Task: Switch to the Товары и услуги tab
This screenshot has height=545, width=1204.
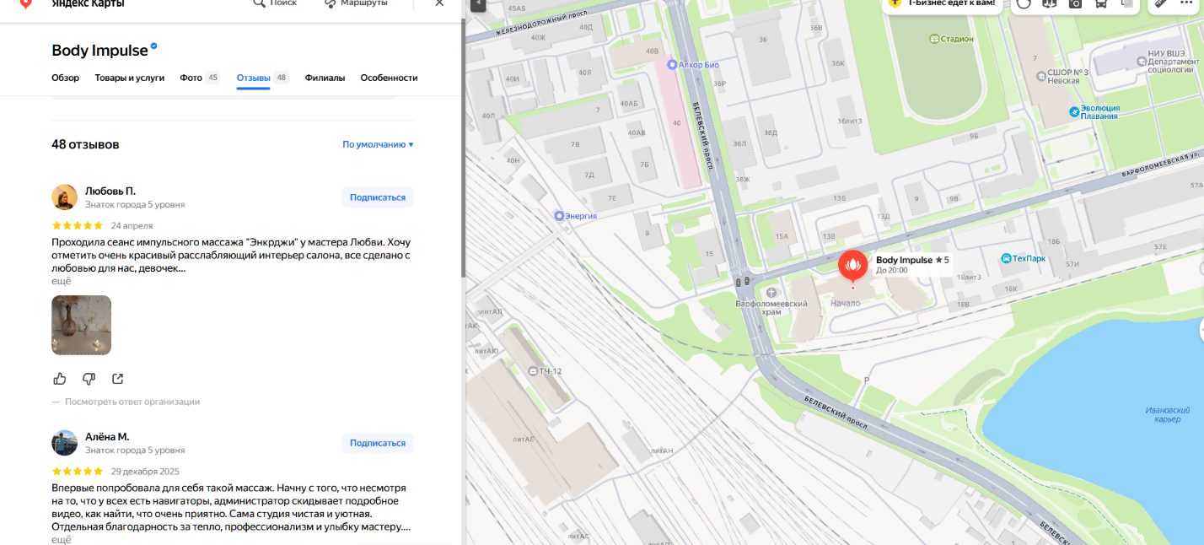Action: click(129, 78)
